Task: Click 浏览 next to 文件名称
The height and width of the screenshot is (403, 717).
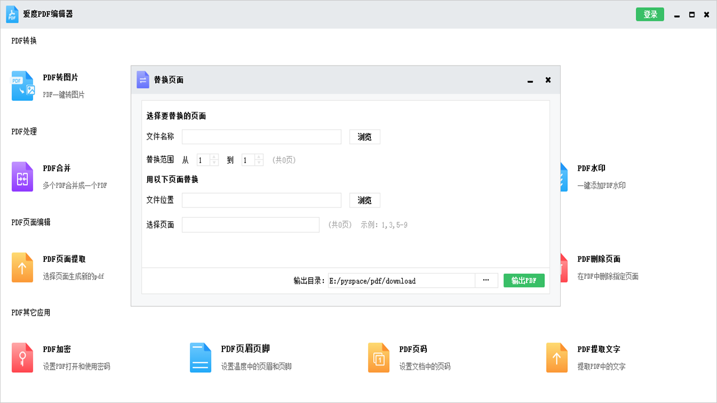Action: pyautogui.click(x=365, y=137)
